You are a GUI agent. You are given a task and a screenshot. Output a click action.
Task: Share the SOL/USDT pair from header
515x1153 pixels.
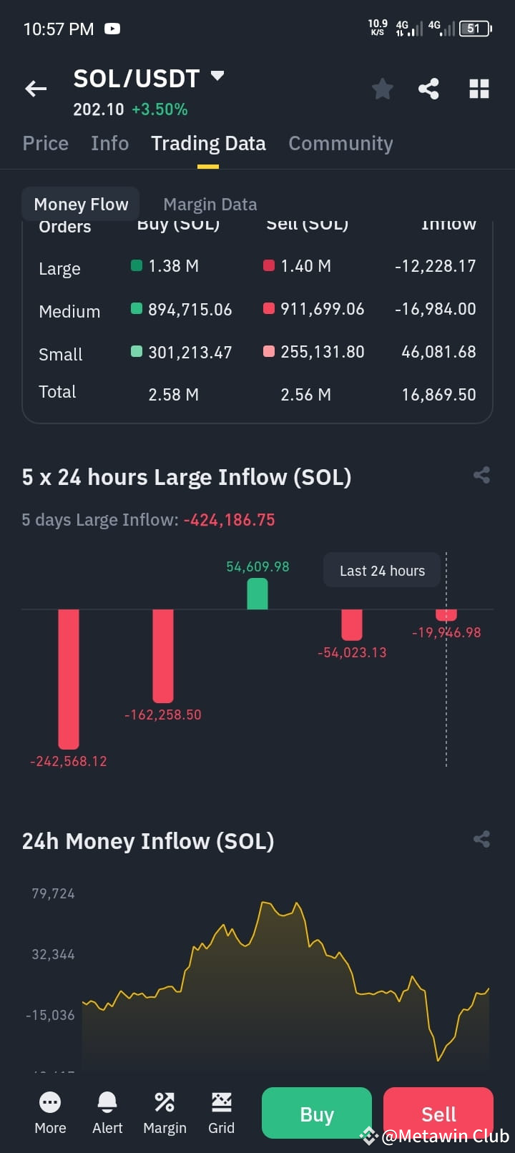(x=428, y=89)
